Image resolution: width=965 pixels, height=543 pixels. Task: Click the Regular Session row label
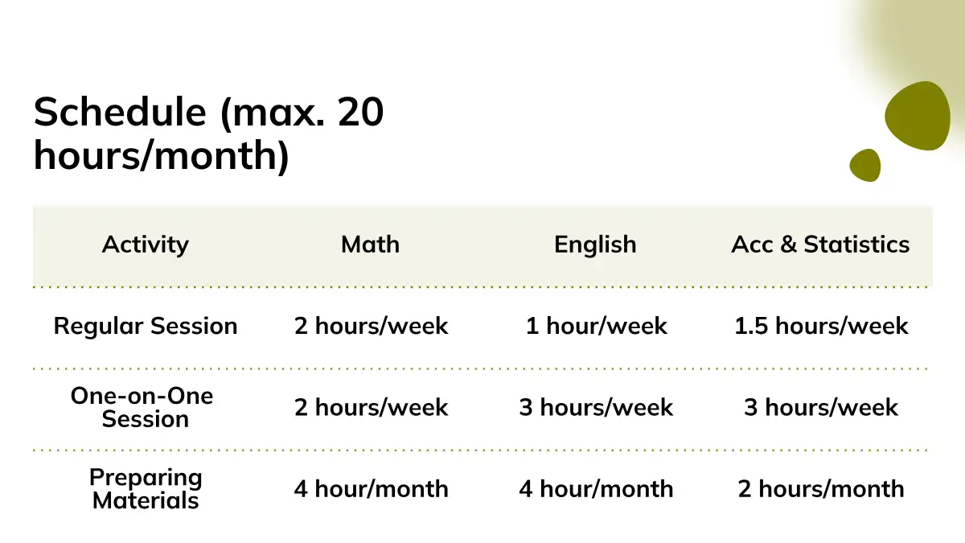pyautogui.click(x=146, y=326)
